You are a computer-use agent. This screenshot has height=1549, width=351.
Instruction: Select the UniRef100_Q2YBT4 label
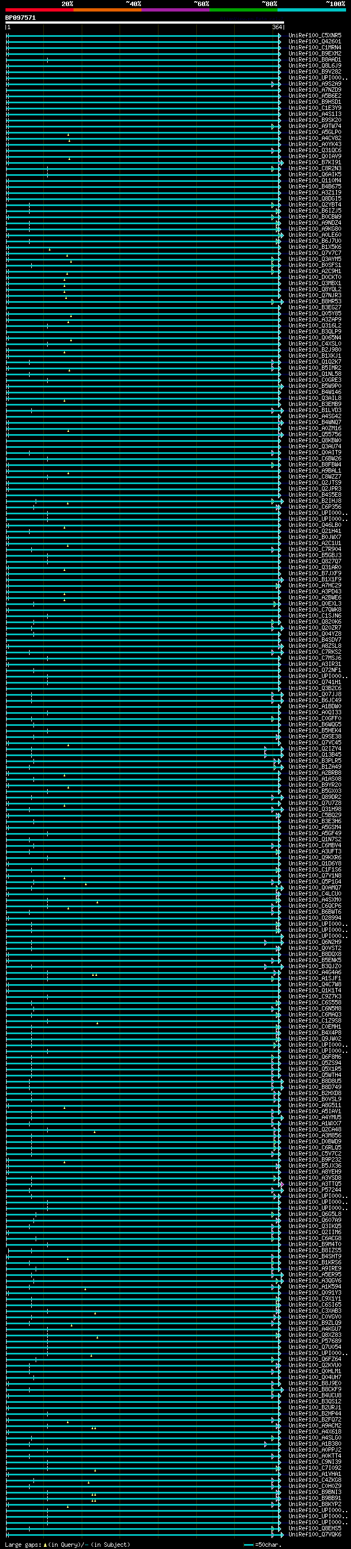pyautogui.click(x=315, y=204)
